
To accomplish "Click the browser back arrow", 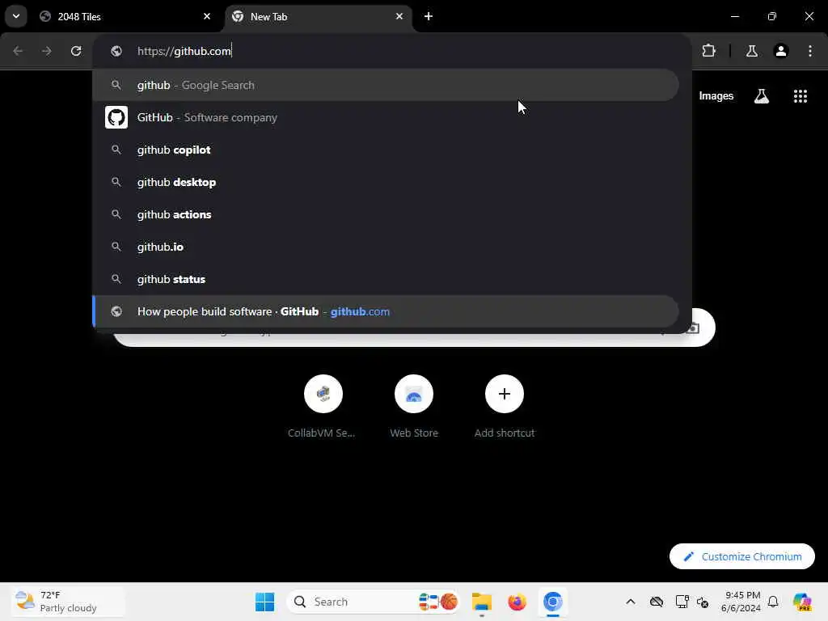I will pos(18,51).
